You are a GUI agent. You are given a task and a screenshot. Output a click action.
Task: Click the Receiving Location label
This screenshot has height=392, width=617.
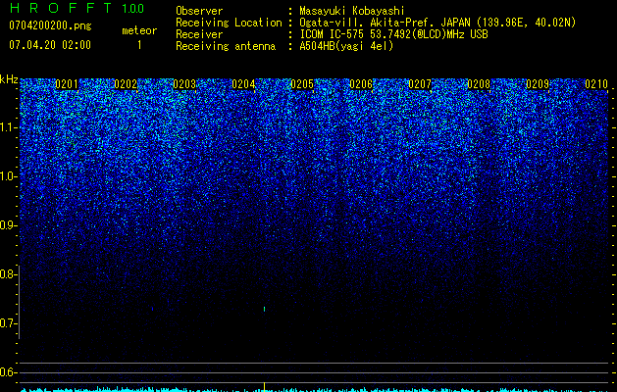coord(229,23)
